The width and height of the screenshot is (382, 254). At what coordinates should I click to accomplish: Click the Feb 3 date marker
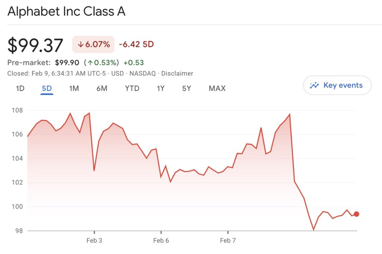coord(94,241)
